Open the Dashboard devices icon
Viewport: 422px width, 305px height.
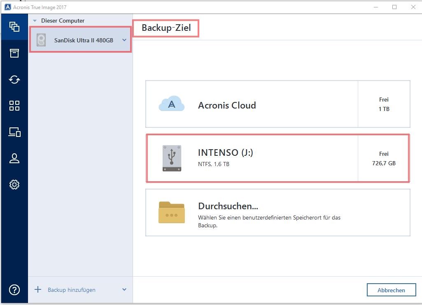click(x=14, y=132)
